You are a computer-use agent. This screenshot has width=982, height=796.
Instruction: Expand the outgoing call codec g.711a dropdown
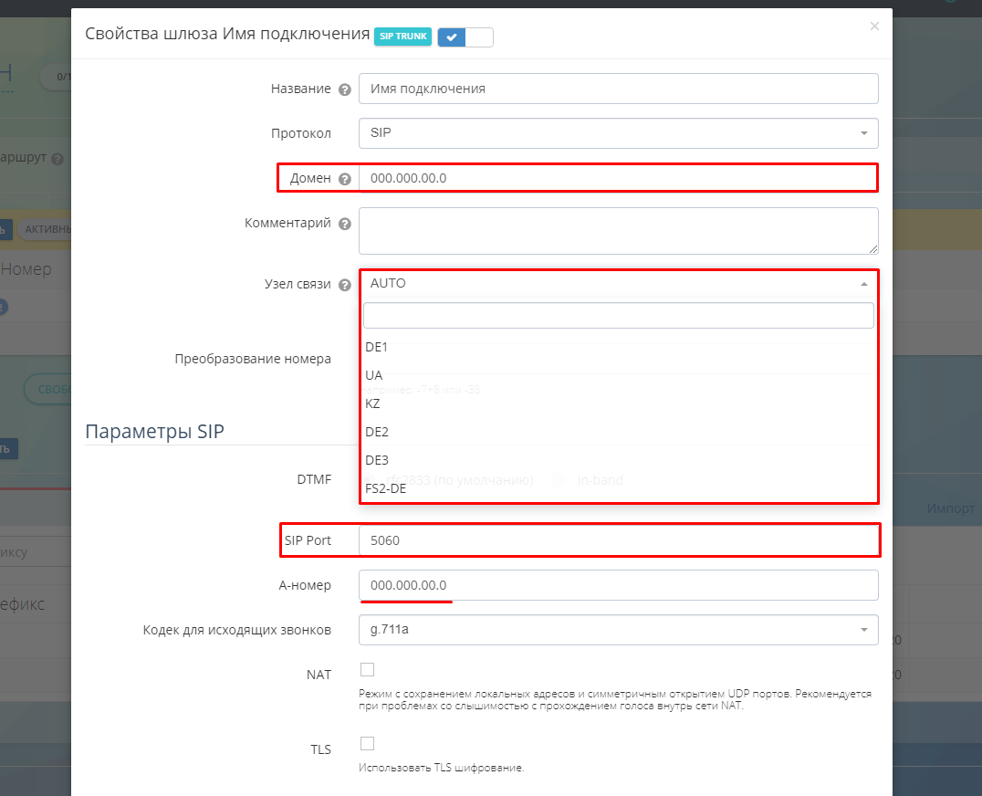618,630
